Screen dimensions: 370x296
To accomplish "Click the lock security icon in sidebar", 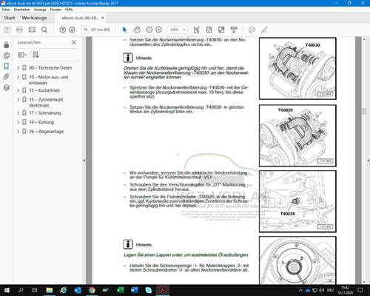I will coord(7,44).
